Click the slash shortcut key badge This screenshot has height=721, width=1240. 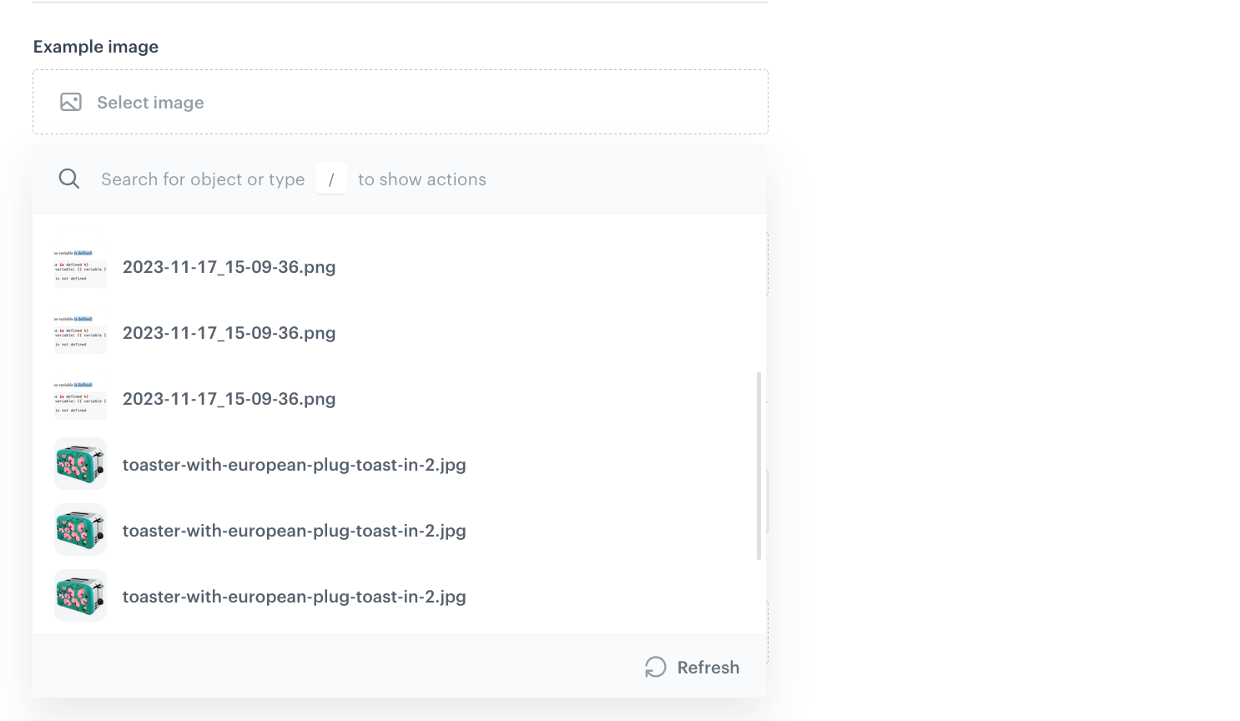pyautogui.click(x=331, y=179)
